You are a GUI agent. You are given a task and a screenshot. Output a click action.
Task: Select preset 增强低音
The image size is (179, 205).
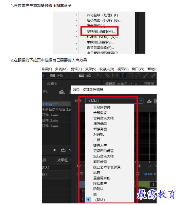pyautogui.click(x=100, y=124)
